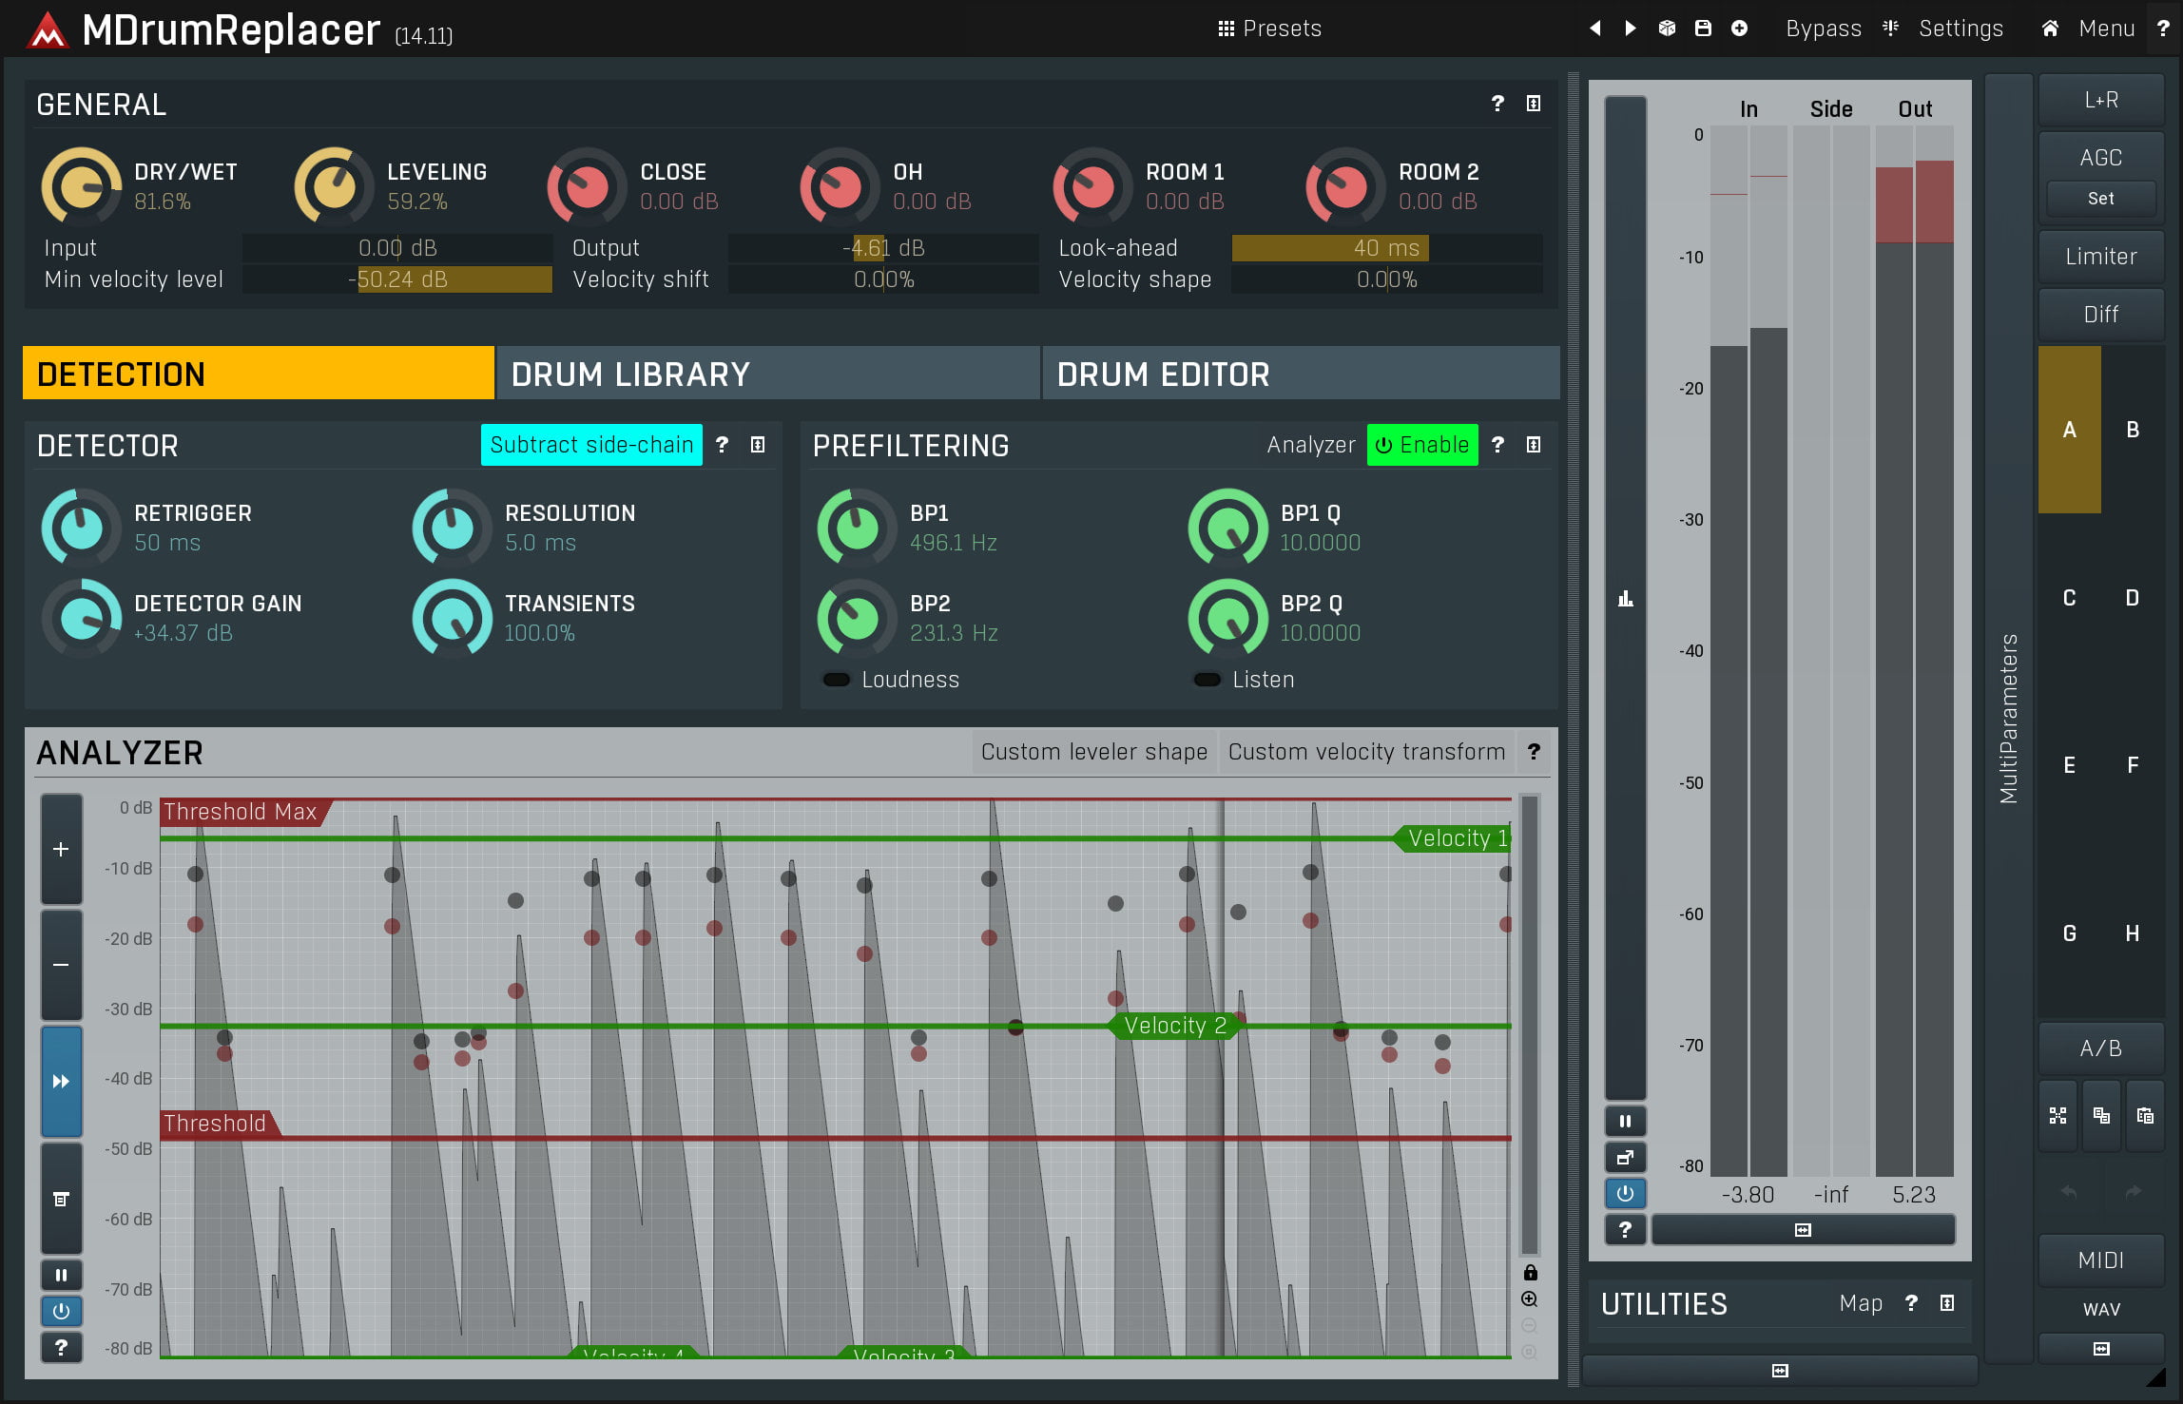The width and height of the screenshot is (2183, 1404).
Task: Load the previous preset with the left arrow
Action: (x=1594, y=29)
